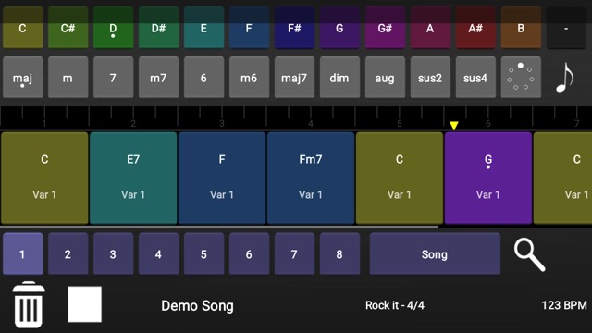Screen dimensions: 592x333
Task: Choose D# as root note
Action: tap(158, 28)
